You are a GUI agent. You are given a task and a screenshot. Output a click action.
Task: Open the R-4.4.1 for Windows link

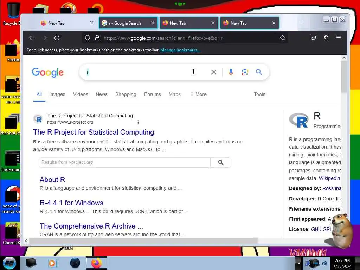(x=71, y=203)
